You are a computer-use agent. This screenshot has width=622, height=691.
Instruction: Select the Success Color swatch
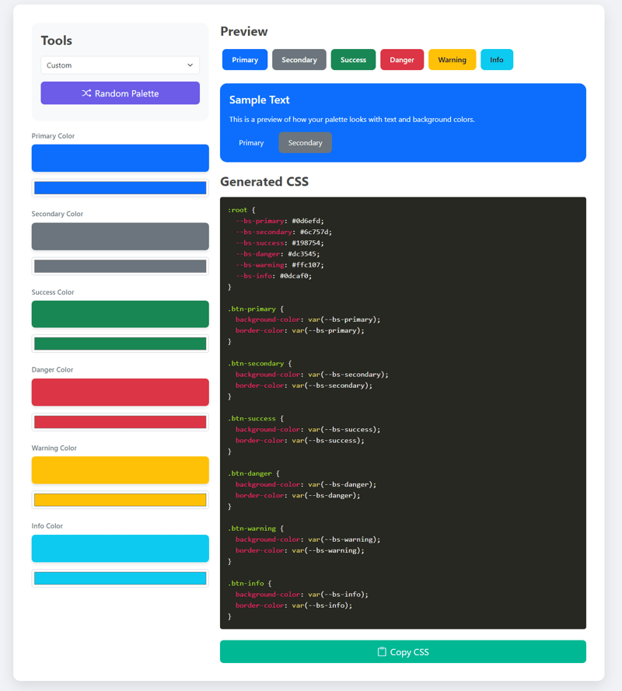click(x=120, y=314)
